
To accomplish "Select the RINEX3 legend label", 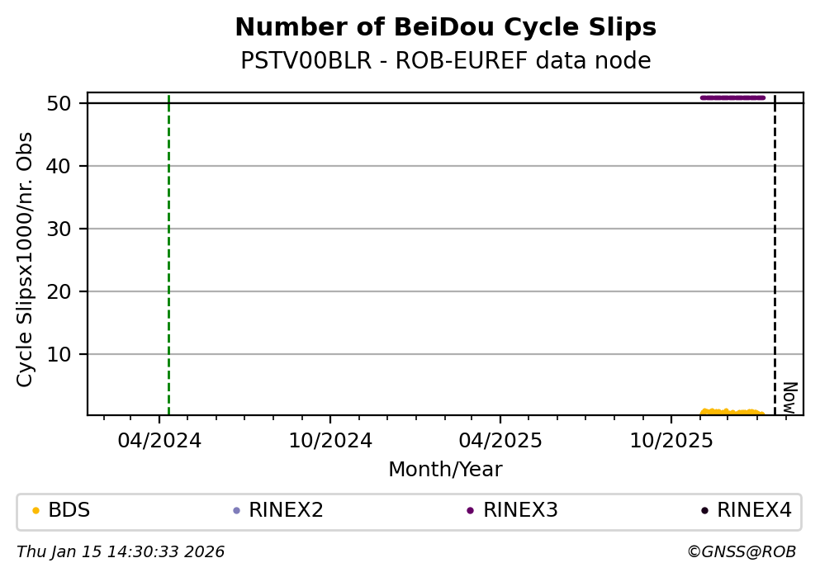I will 520,511.
